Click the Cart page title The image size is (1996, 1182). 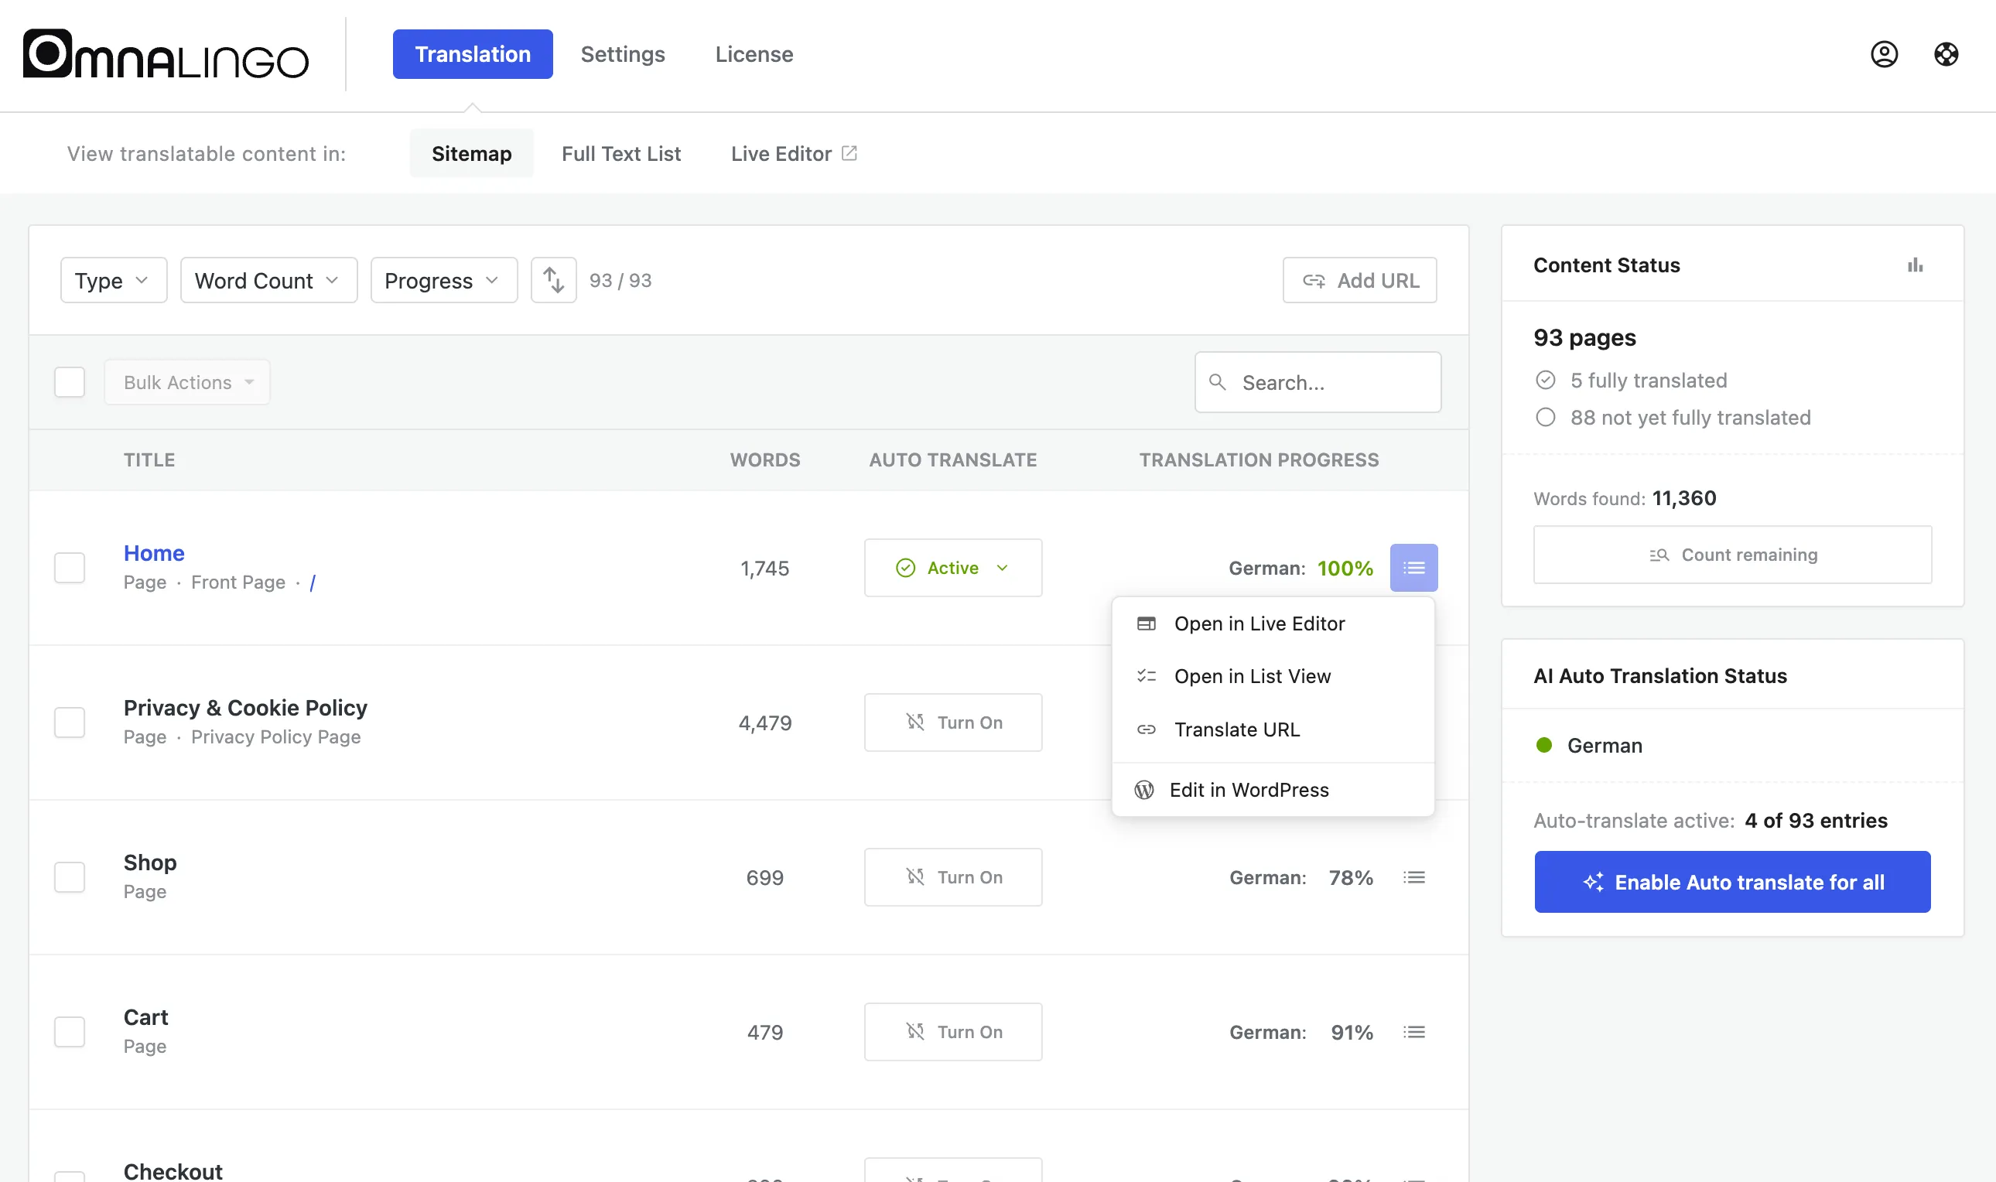[x=145, y=1016]
